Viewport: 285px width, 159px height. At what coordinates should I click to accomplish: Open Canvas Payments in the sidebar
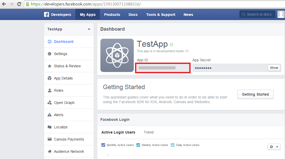point(69,139)
